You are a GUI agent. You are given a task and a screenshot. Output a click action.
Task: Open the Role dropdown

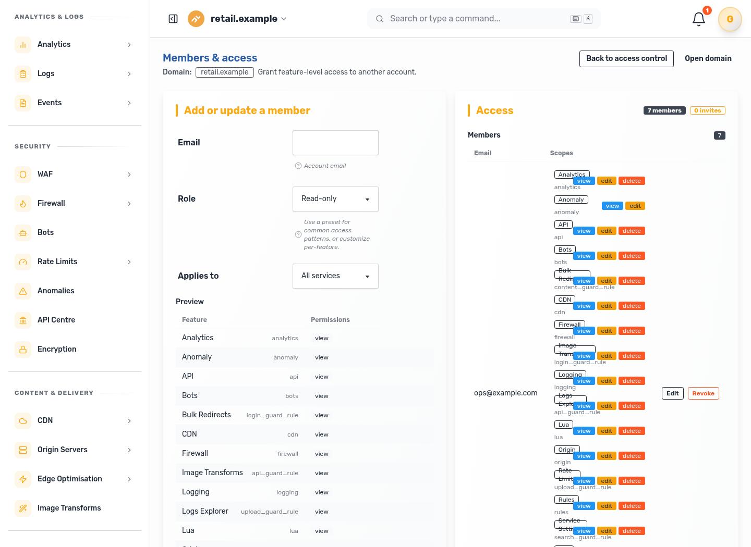335,199
